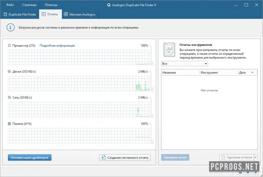The image size is (263, 177).
Task: Click the 'Процессор (2%)' label
Action: [x=24, y=45]
